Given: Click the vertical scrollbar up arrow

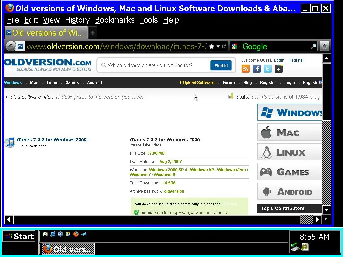Looking at the screenshot, I should 326,58.
